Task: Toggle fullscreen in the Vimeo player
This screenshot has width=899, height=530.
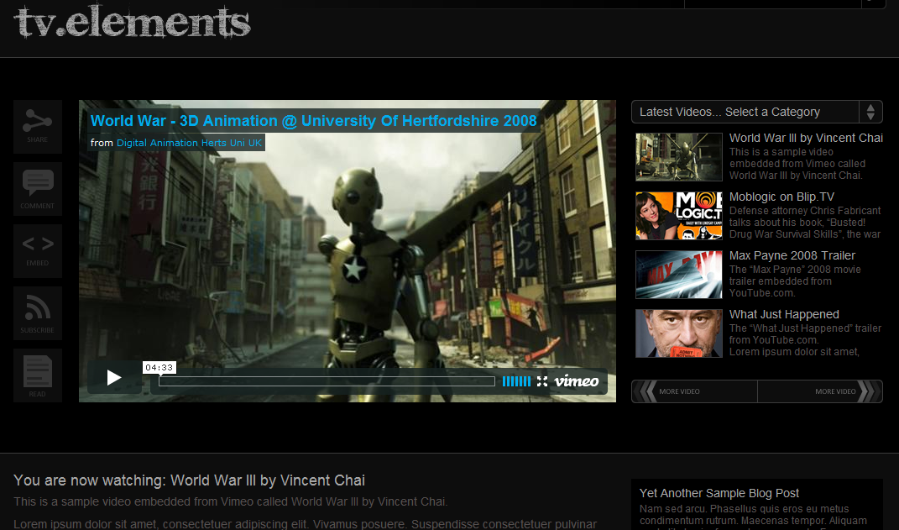Action: point(541,381)
